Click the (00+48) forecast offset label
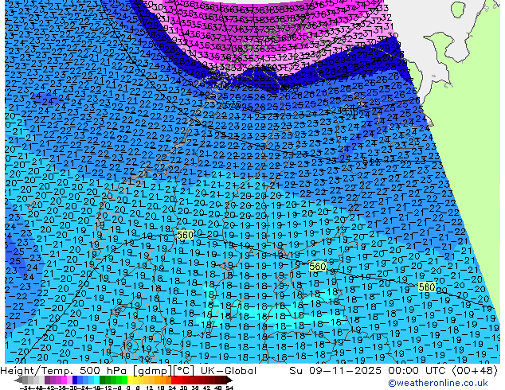Image resolution: width=505 pixels, height=390 pixels. (x=475, y=371)
